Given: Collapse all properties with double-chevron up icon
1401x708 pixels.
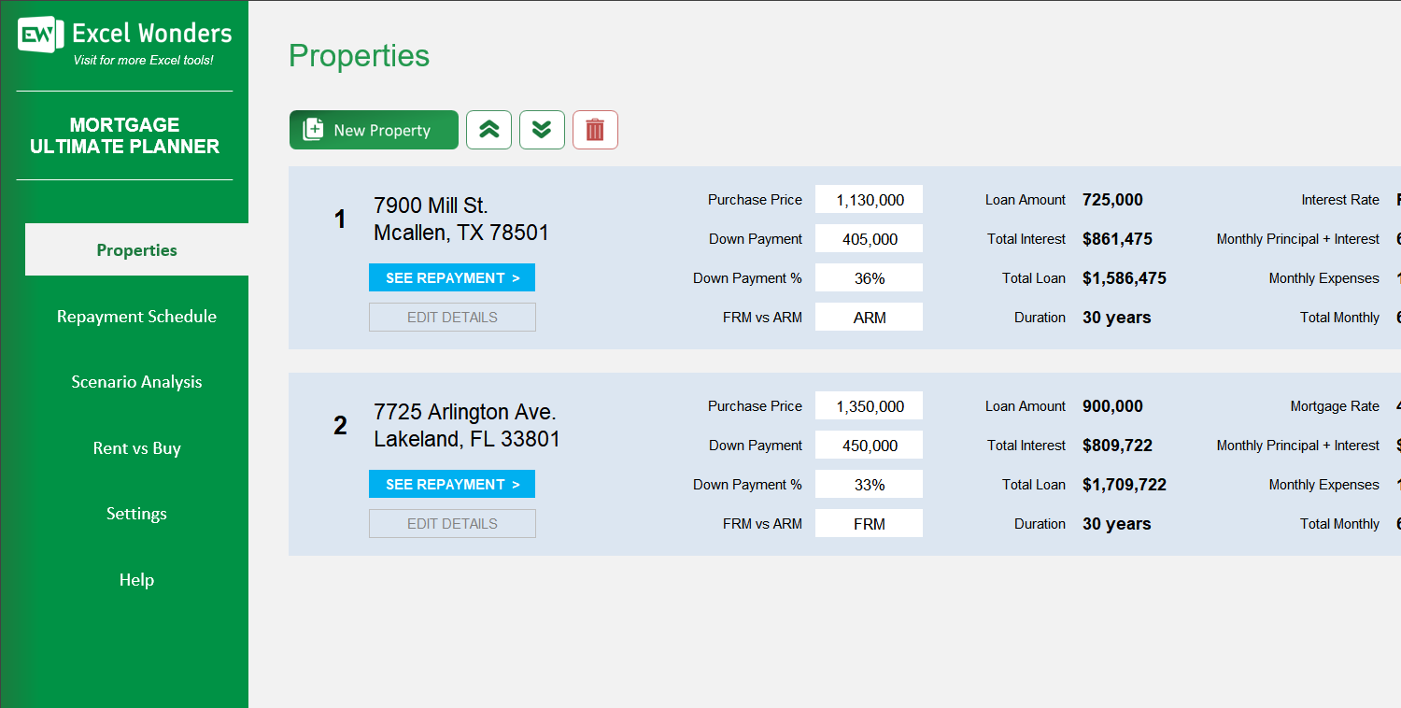Looking at the screenshot, I should coord(488,130).
